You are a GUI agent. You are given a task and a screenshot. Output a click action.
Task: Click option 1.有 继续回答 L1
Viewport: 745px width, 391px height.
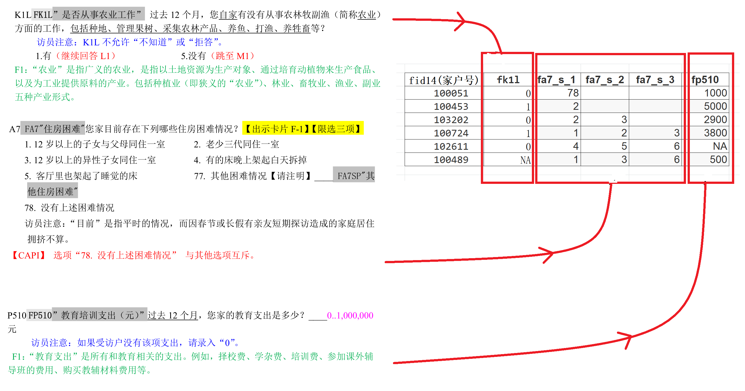76,55
